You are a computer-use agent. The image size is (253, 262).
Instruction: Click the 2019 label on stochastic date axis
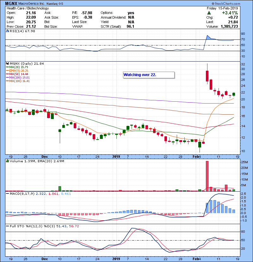point(116,259)
